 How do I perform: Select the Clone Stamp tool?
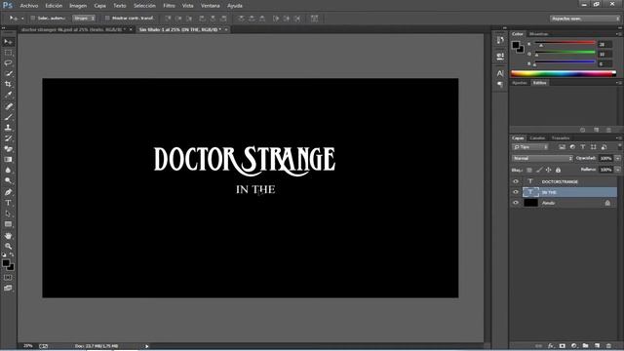tap(8, 128)
